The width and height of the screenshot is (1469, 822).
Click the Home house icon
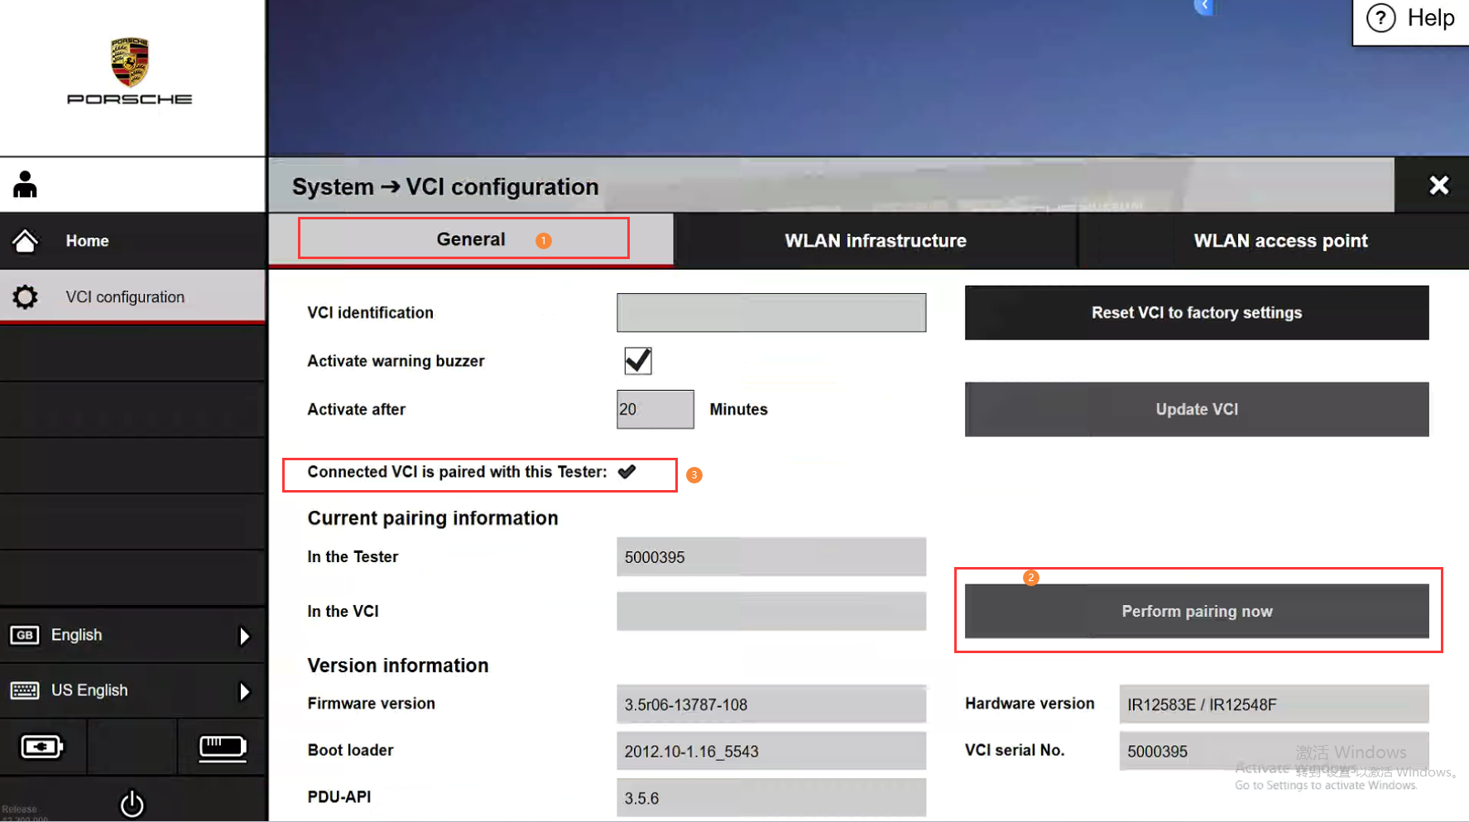[25, 241]
